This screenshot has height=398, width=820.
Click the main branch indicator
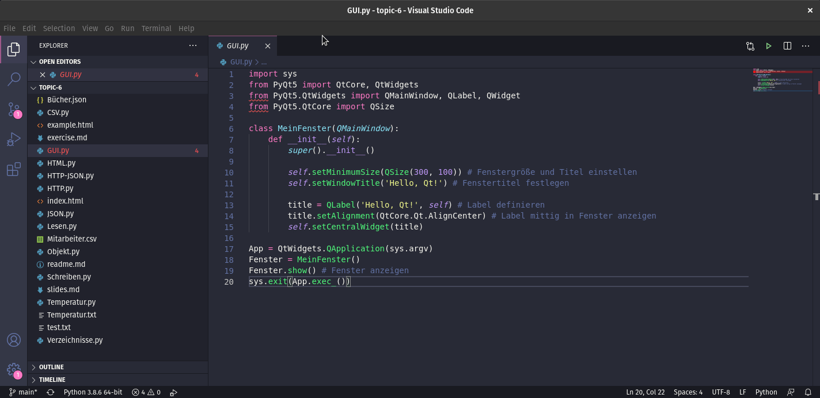click(23, 392)
